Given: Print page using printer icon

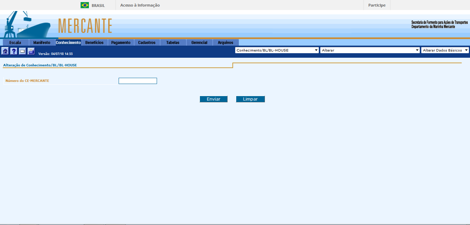Looking at the screenshot, I should (31, 51).
